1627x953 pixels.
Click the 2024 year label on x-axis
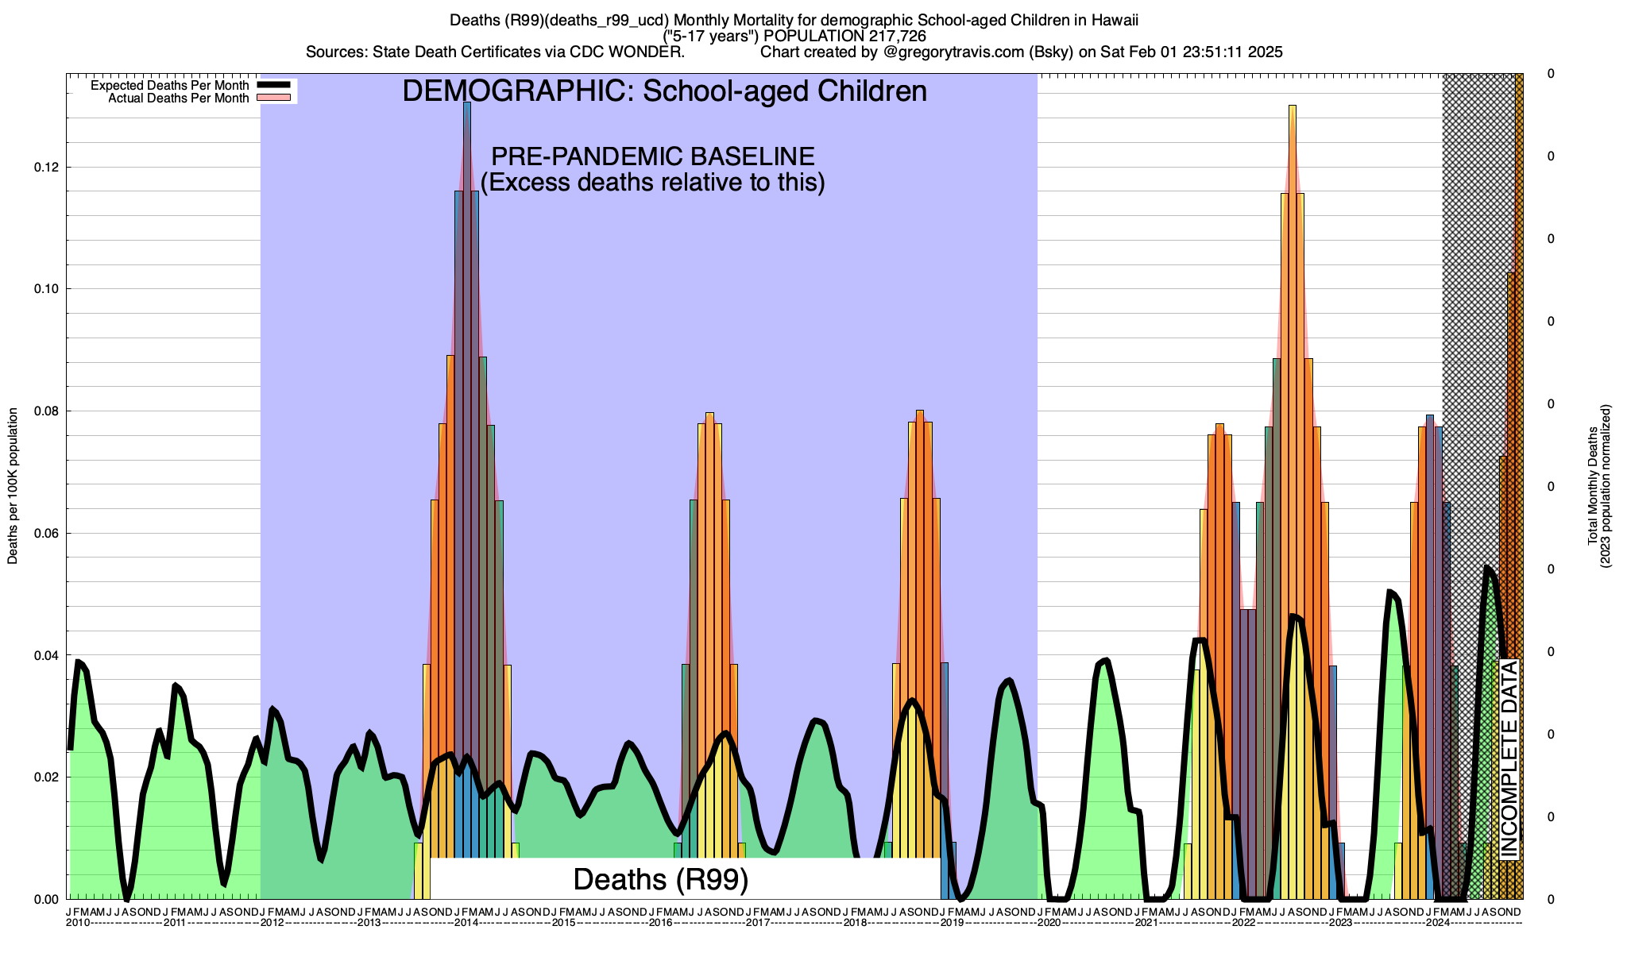point(1437,923)
